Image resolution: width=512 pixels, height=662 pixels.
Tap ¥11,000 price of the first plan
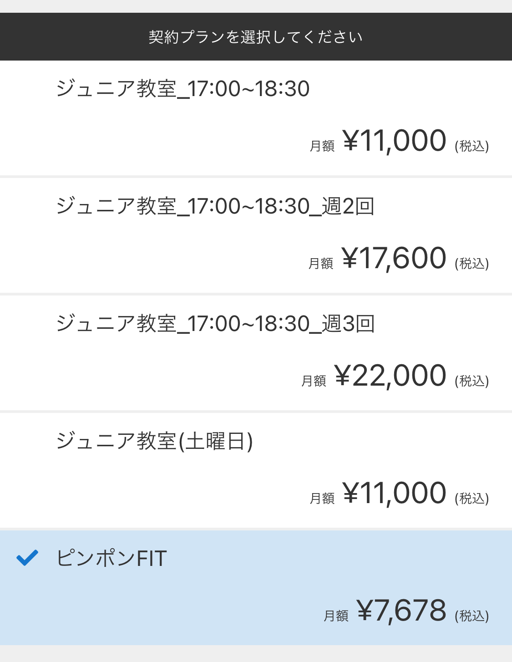(394, 141)
